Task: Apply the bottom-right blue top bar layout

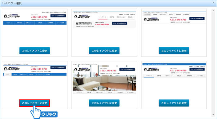Action: [x=174, y=103]
